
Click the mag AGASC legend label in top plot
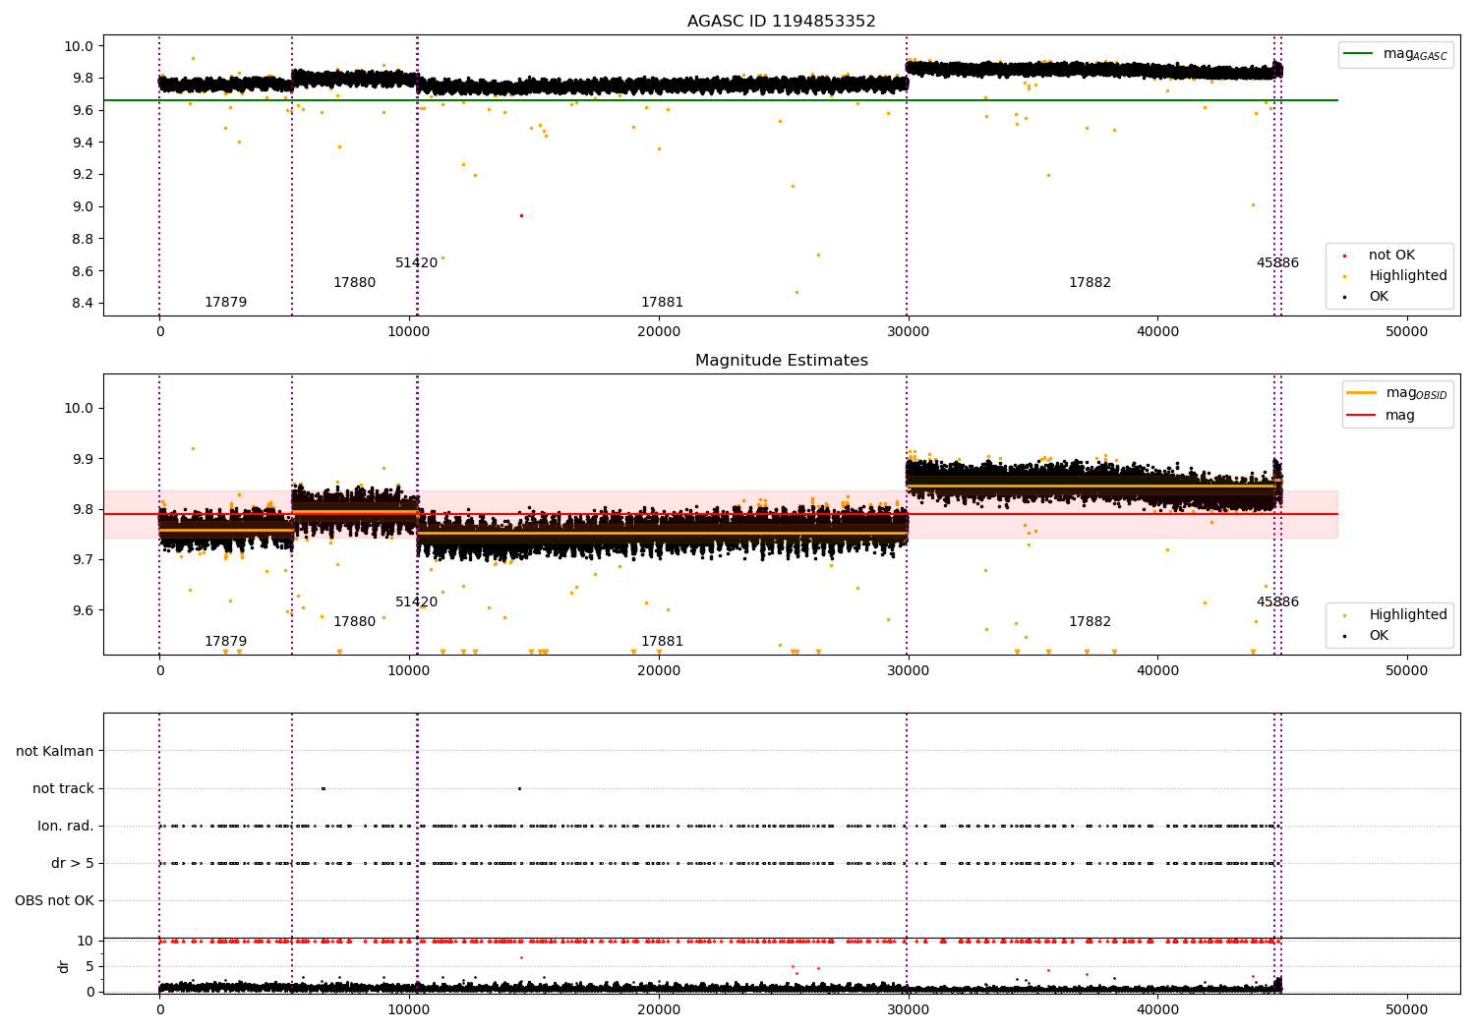pos(1415,54)
